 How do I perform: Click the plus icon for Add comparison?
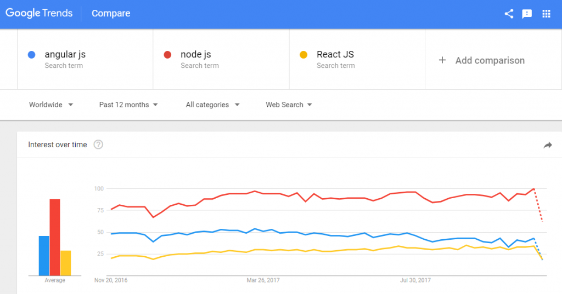pos(442,60)
